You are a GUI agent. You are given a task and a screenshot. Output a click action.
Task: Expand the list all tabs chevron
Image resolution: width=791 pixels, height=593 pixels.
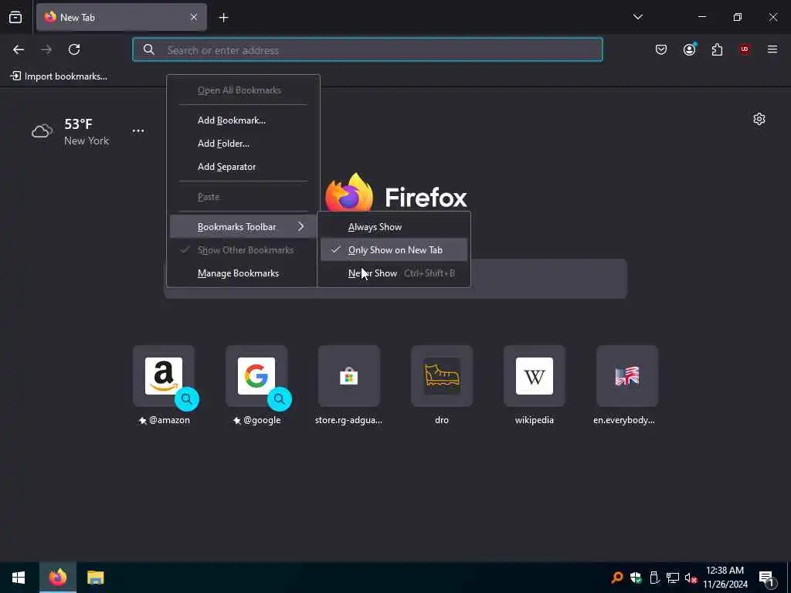pos(637,17)
